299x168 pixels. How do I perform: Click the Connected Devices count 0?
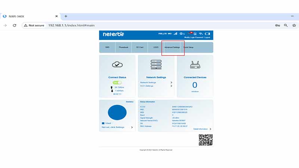195,85
